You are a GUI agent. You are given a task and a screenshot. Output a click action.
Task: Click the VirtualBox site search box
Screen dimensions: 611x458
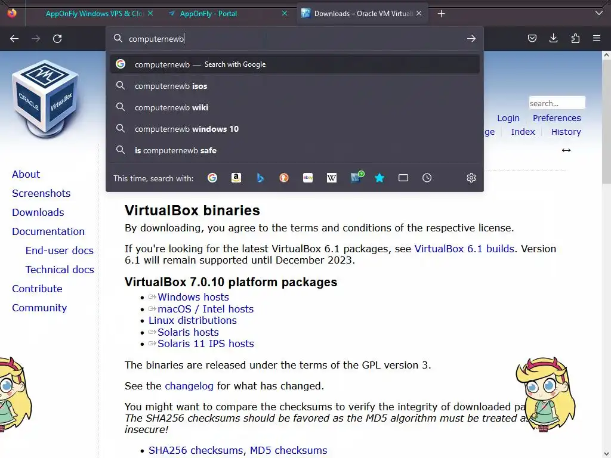point(557,103)
